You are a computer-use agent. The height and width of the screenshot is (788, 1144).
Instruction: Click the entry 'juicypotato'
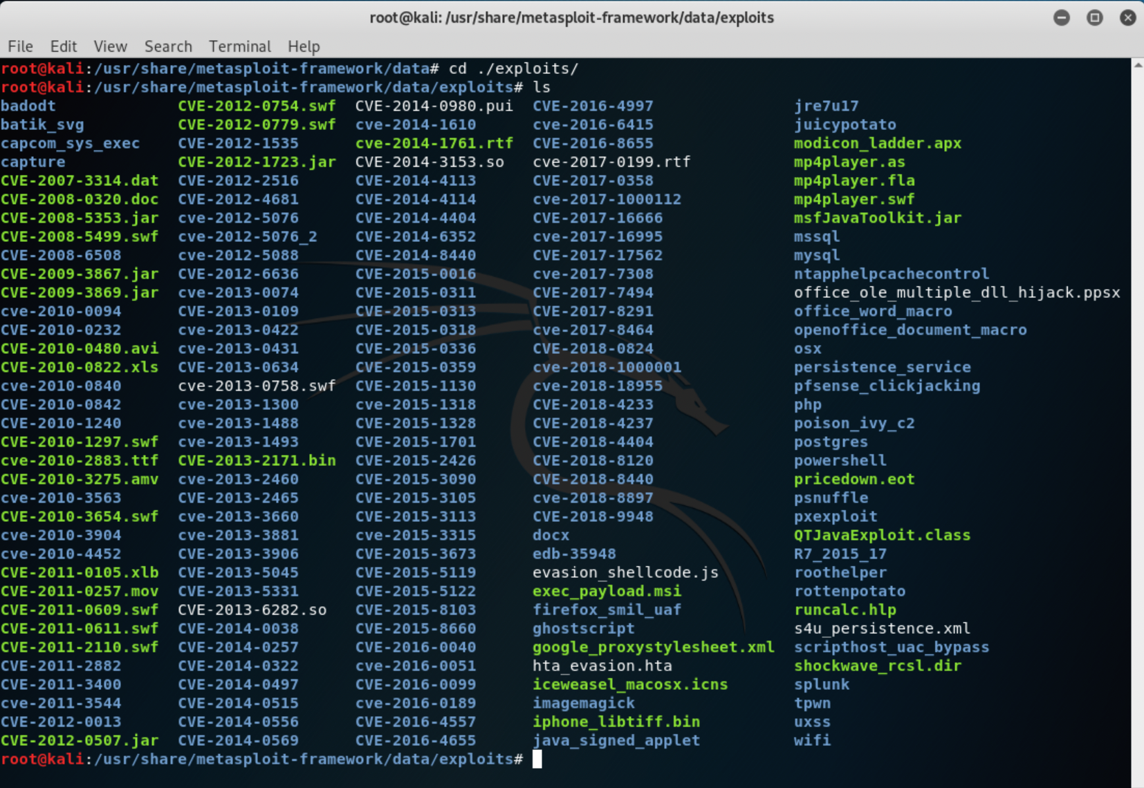coord(845,124)
